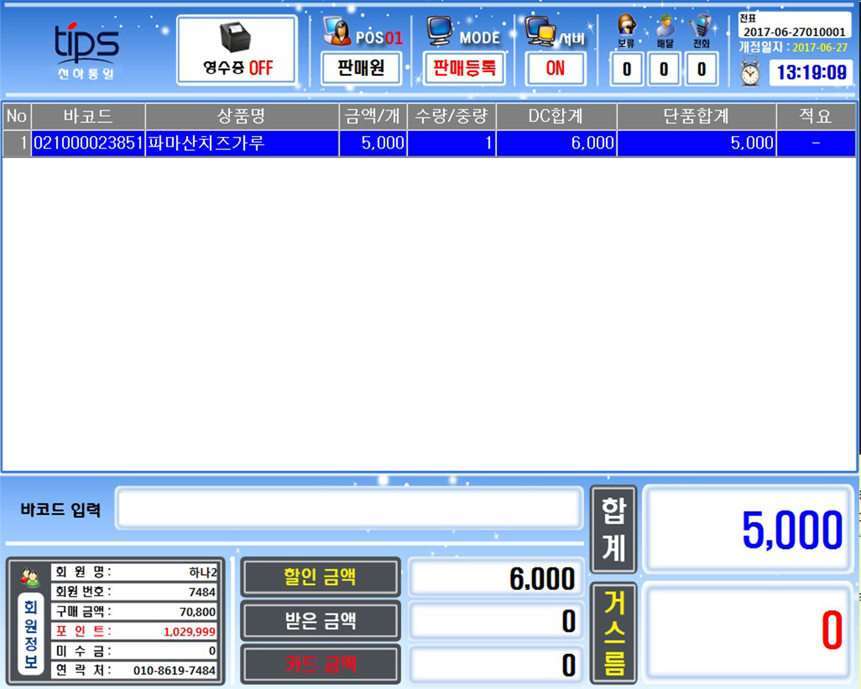Click the member info people icon
Viewport: 861px width, 689px height.
[30, 577]
